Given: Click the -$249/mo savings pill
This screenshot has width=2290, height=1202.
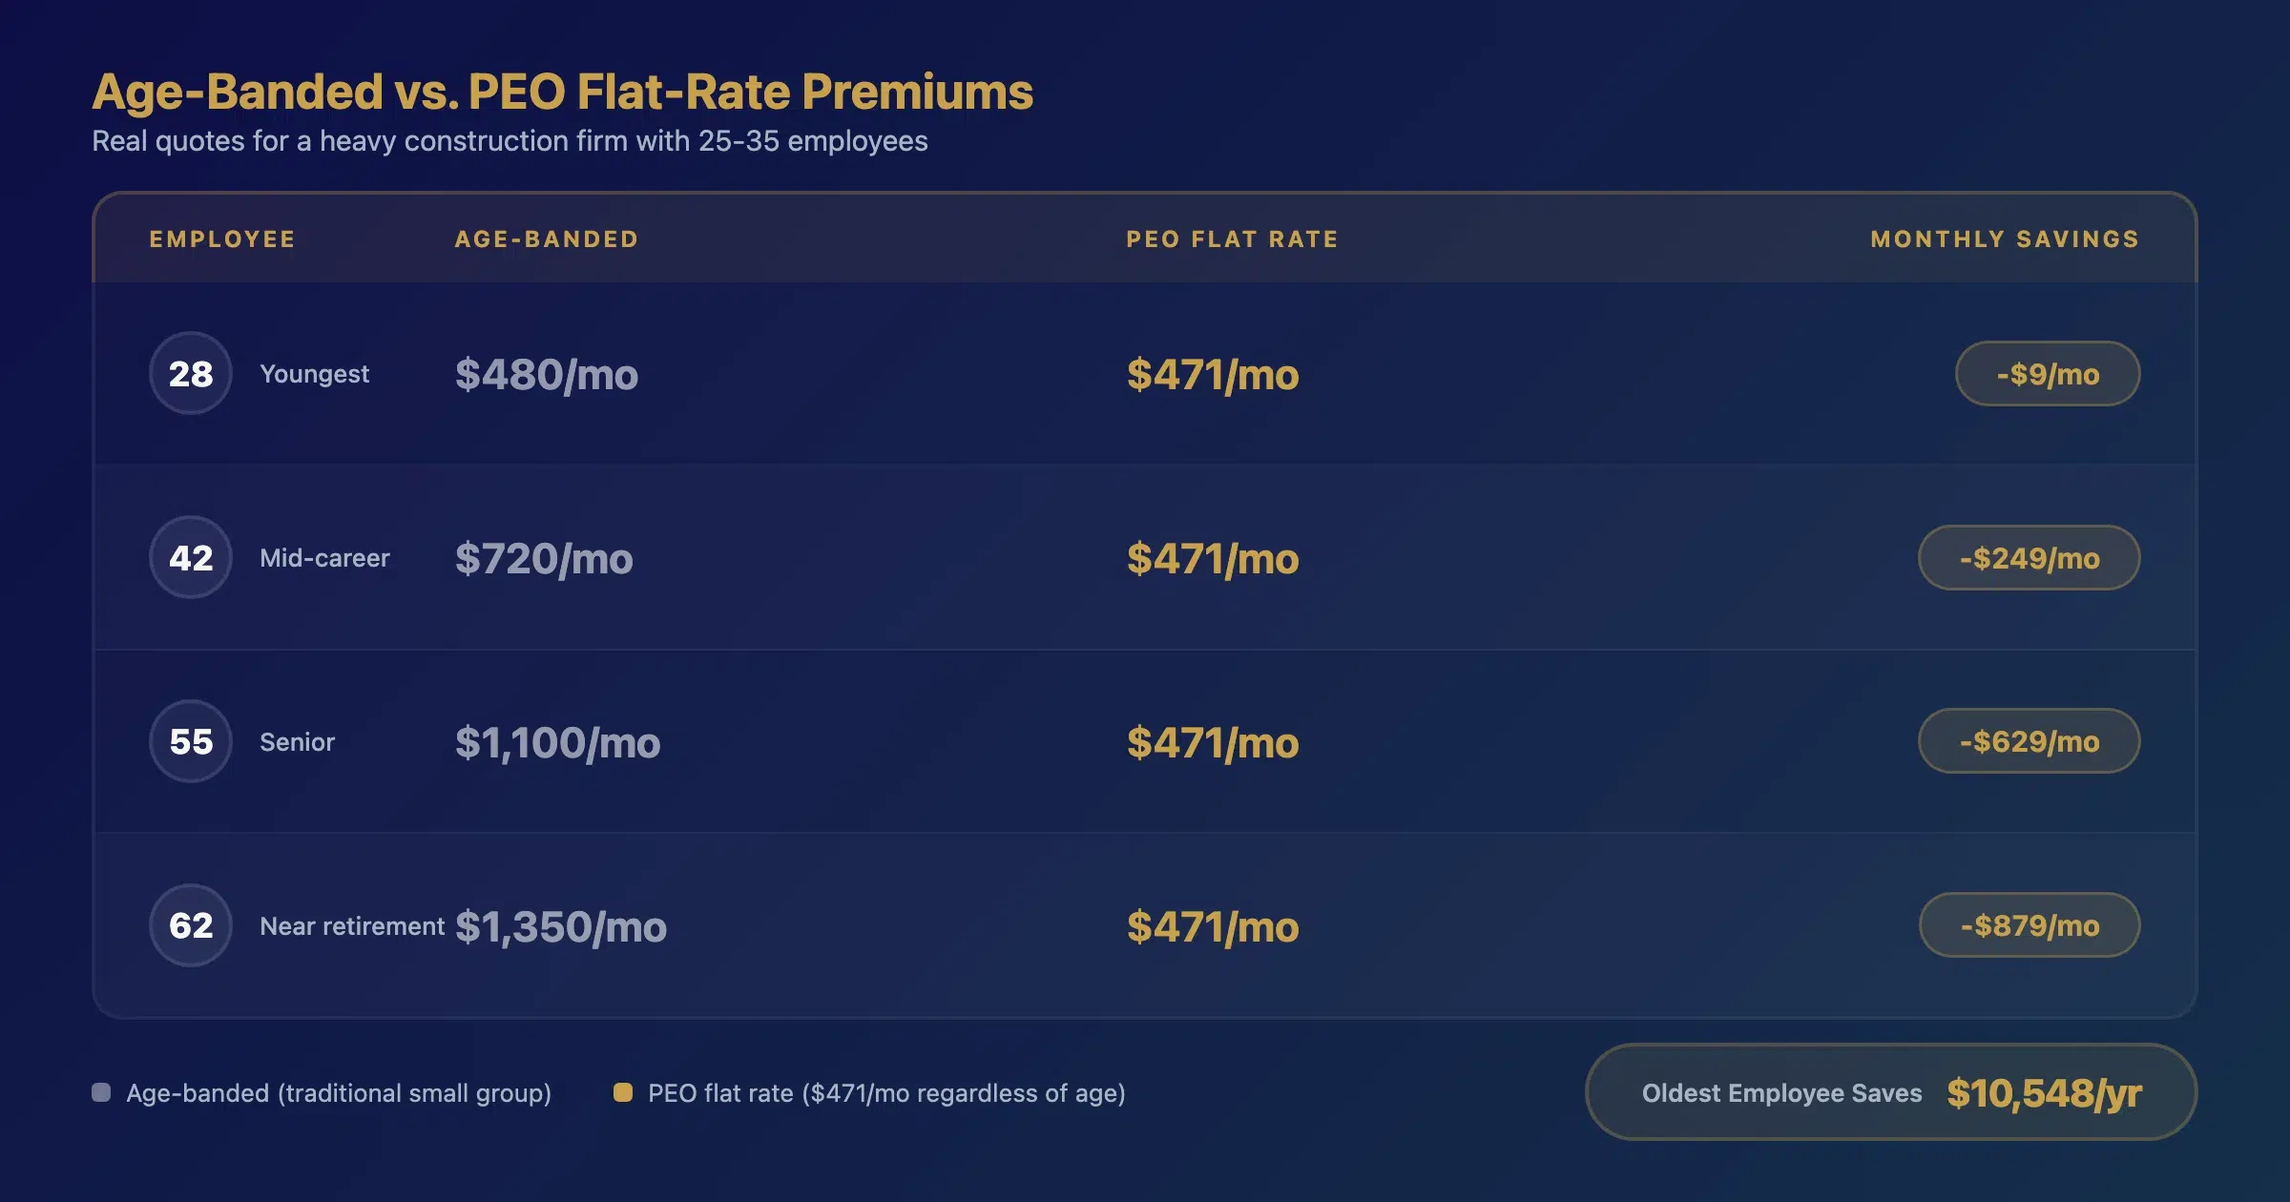Looking at the screenshot, I should click(2029, 558).
